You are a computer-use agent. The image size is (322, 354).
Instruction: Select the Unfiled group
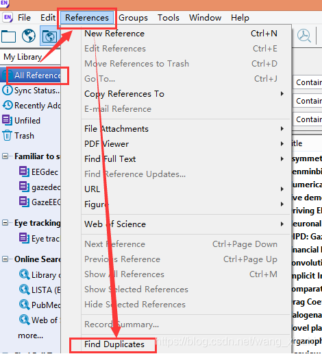[27, 121]
